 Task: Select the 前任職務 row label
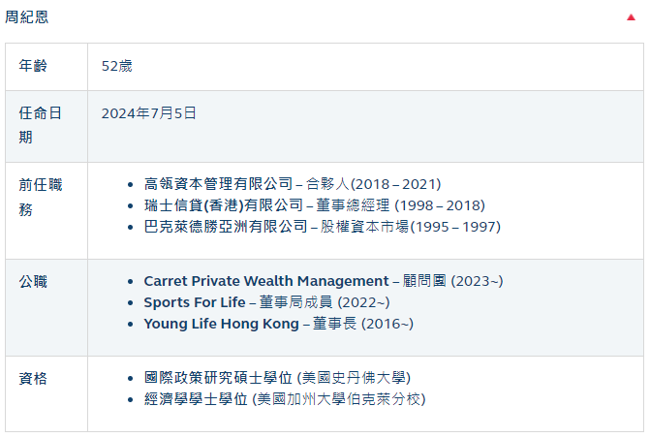click(41, 197)
